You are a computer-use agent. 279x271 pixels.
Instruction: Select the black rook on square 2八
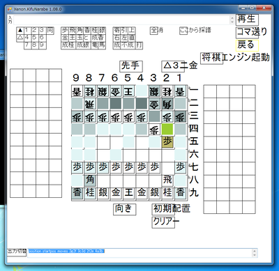pyautogui.click(x=167, y=180)
